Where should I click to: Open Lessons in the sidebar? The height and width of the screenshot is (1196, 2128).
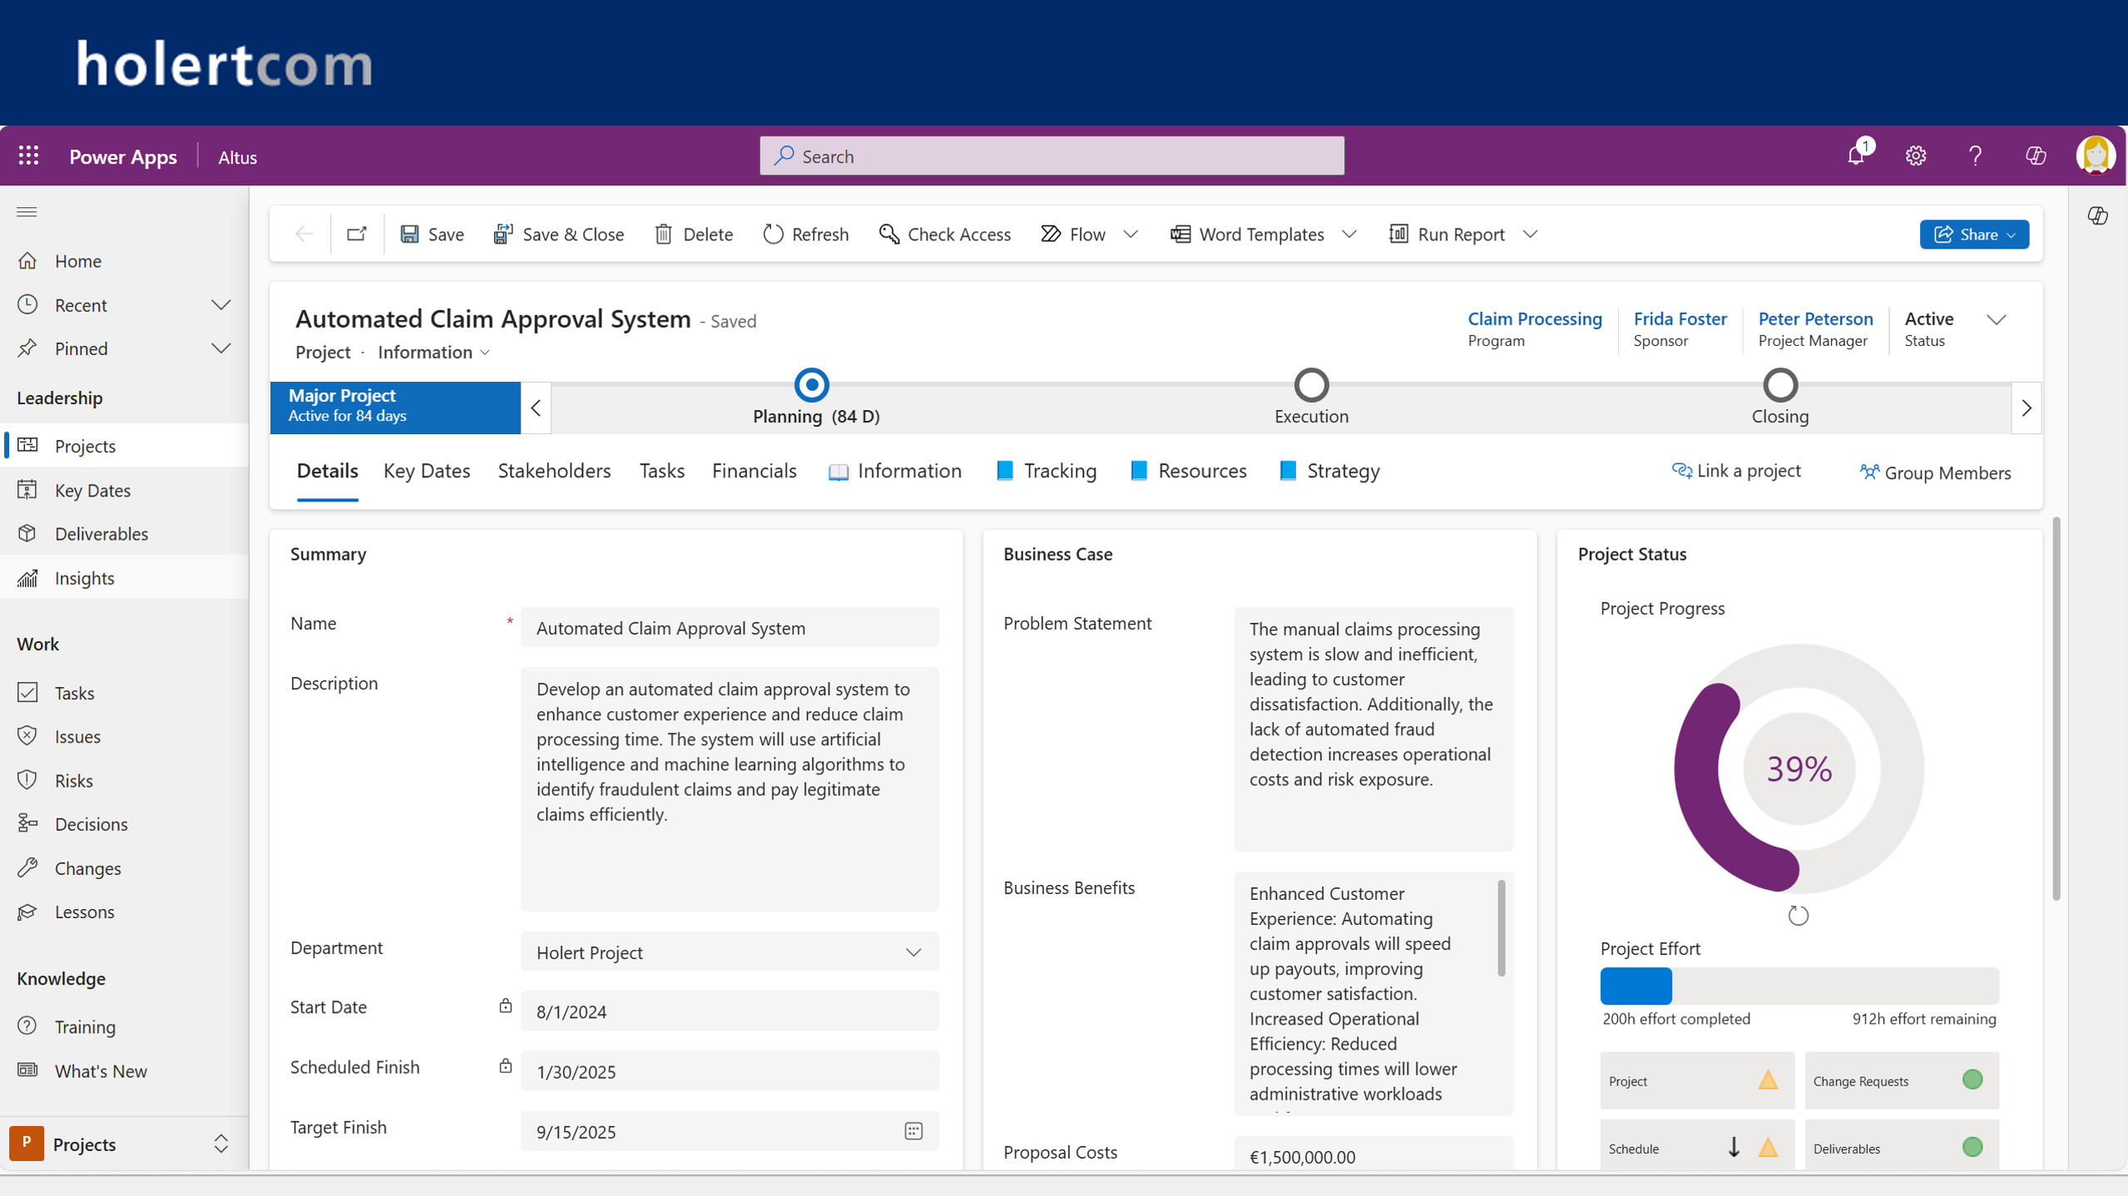pyautogui.click(x=125, y=912)
